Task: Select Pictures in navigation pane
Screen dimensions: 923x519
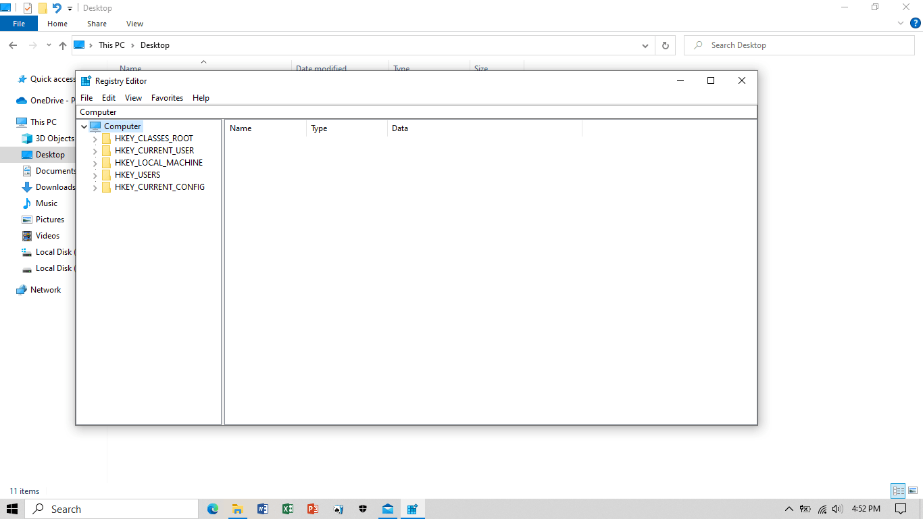Action: pos(43,220)
